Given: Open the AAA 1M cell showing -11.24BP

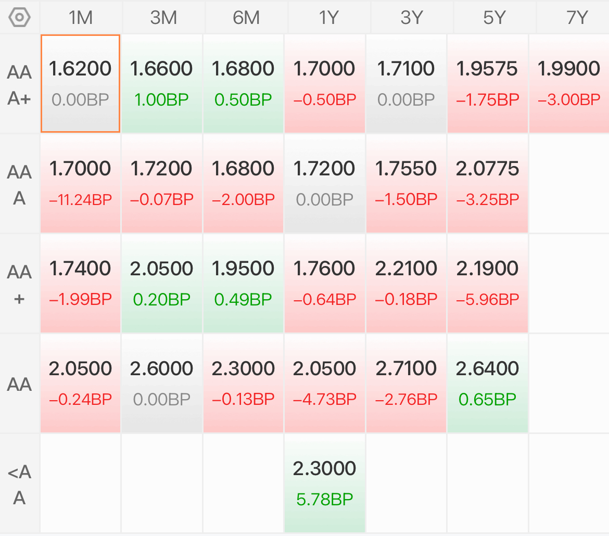Looking at the screenshot, I should pyautogui.click(x=80, y=183).
